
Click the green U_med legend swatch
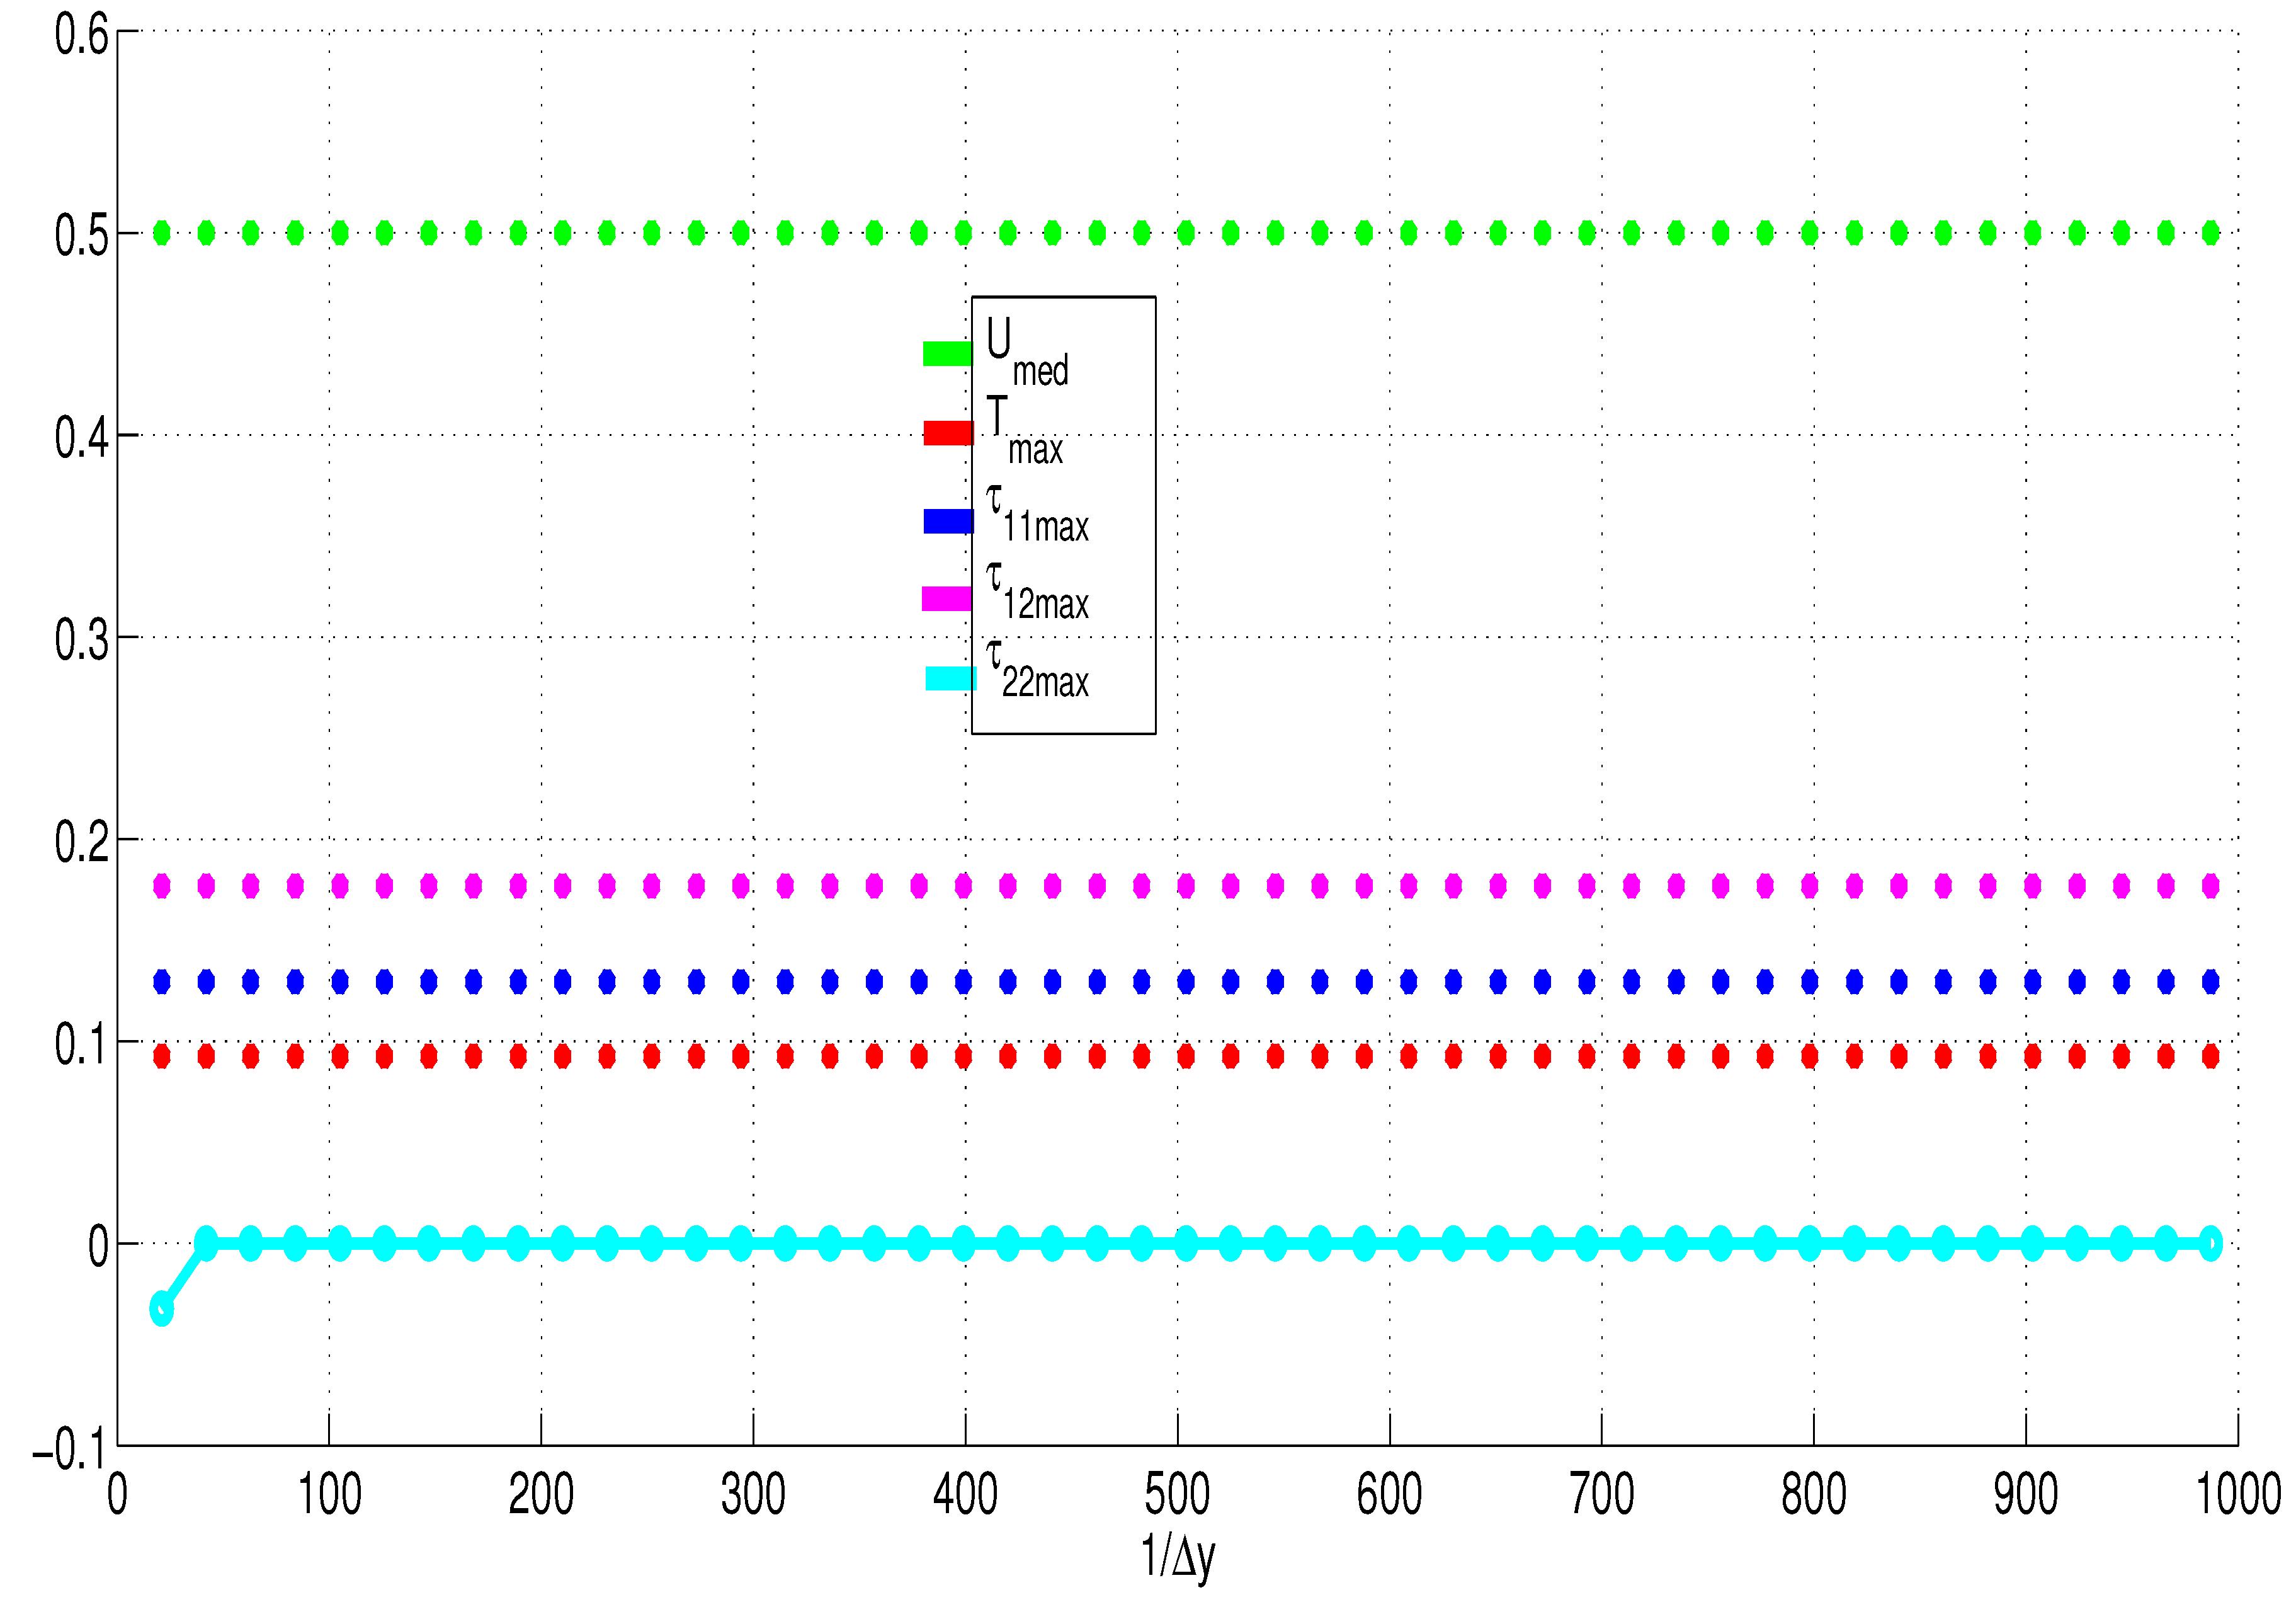tap(947, 353)
